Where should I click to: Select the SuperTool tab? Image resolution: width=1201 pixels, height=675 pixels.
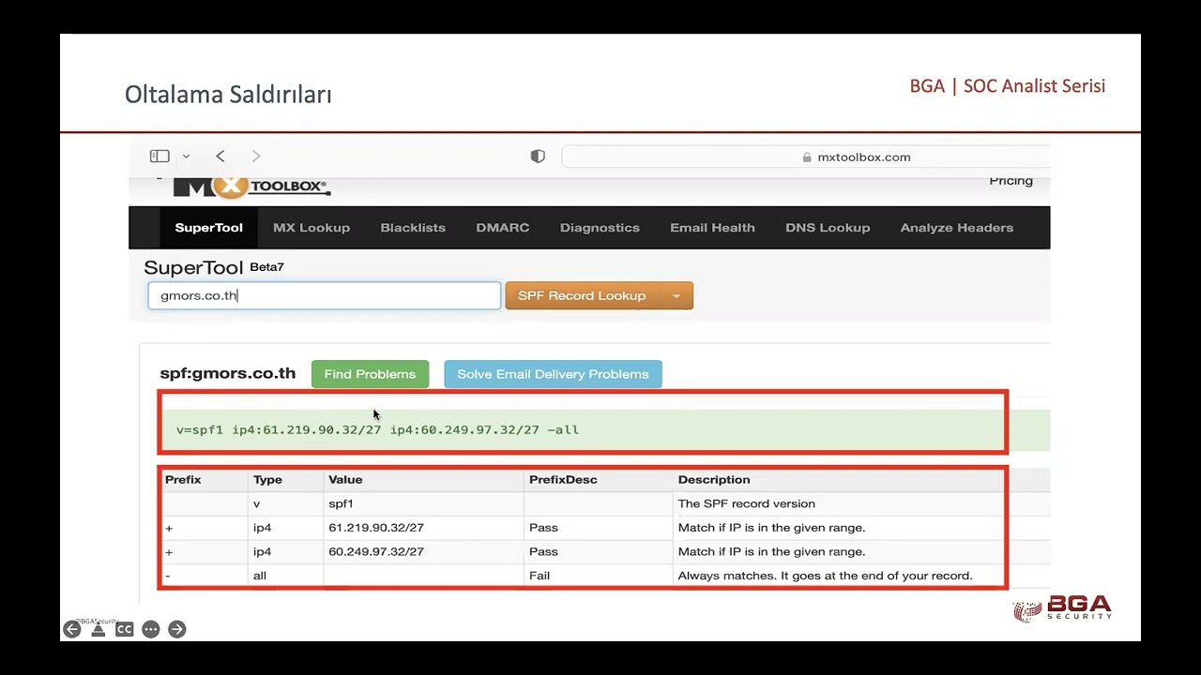pyautogui.click(x=208, y=228)
